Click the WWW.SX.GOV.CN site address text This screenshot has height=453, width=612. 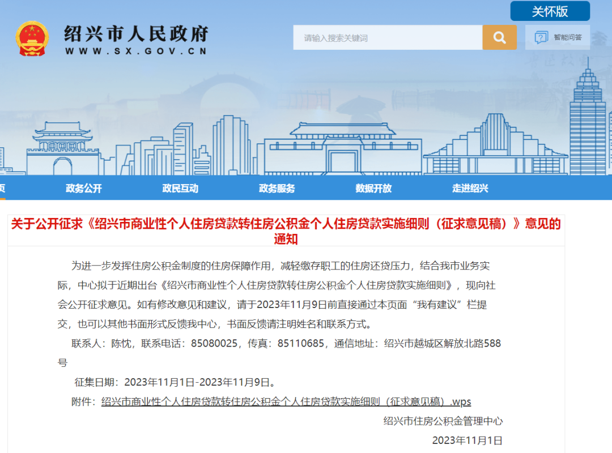136,51
